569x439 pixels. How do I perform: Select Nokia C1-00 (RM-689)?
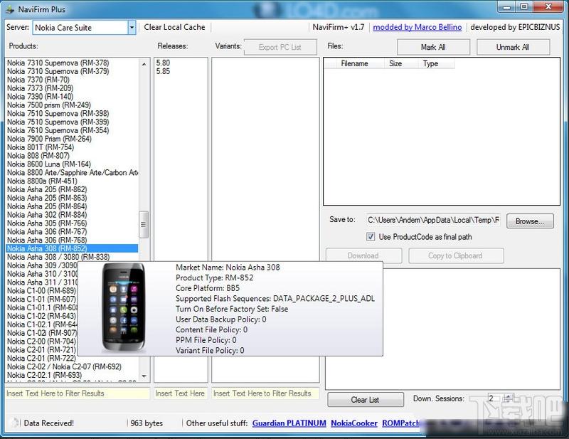[x=41, y=290]
